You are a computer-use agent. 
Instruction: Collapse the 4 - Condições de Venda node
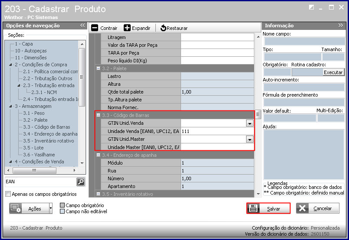point(10,162)
